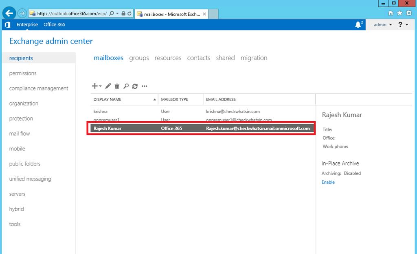The height and width of the screenshot is (254, 417).
Task: Sort by the DISPLAY NAME column header
Action: click(124, 99)
